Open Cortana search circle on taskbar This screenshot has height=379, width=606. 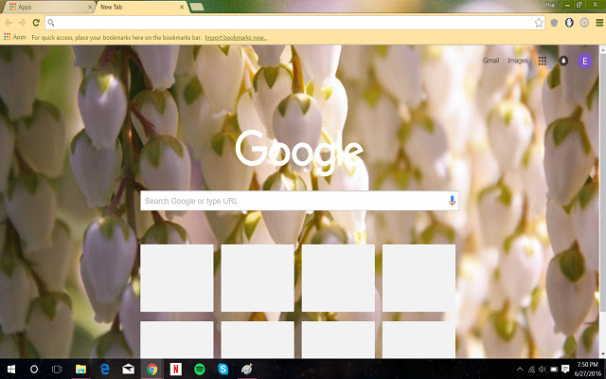[34, 369]
